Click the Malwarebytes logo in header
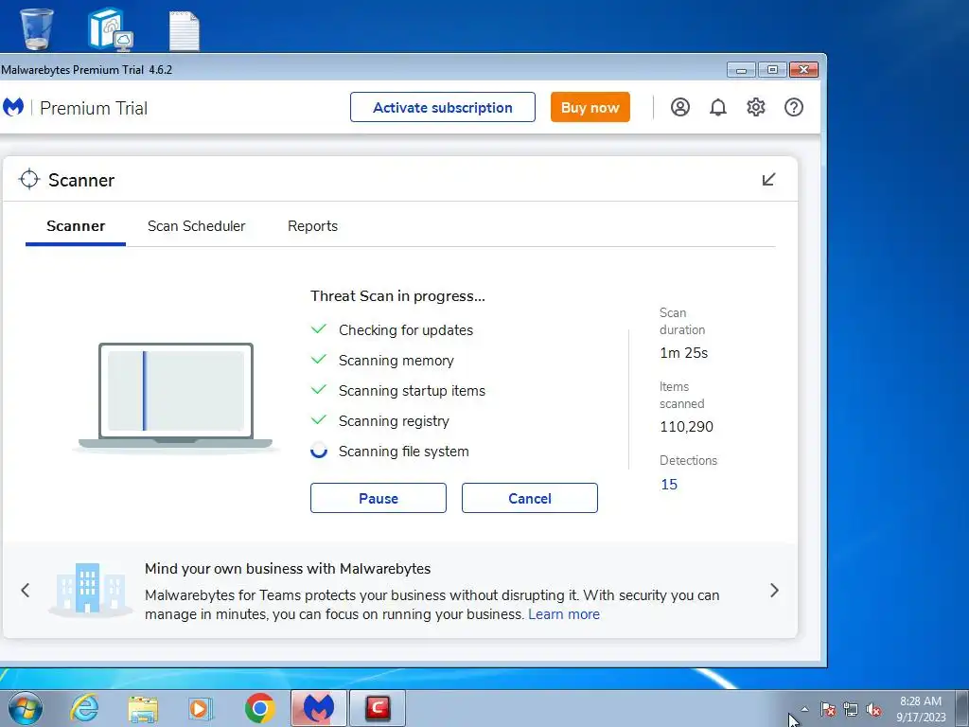969x727 pixels. (x=13, y=107)
